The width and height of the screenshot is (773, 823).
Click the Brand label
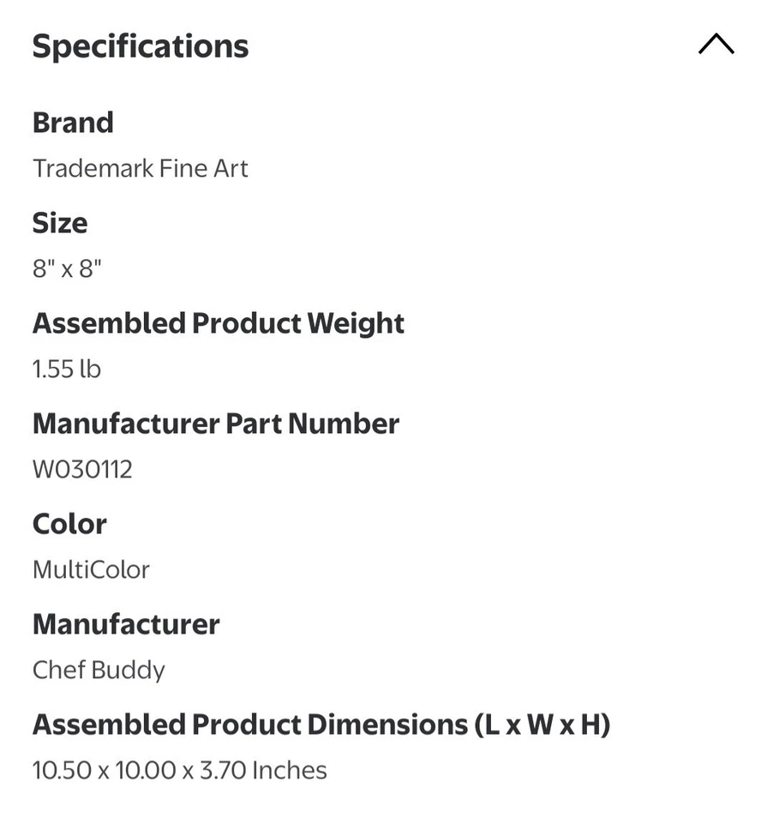pyautogui.click(x=73, y=123)
